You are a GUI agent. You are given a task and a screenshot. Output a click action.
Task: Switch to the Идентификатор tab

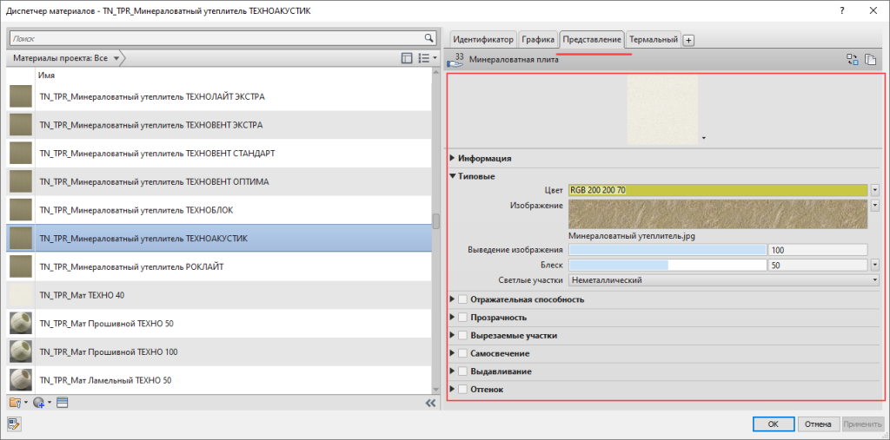[483, 40]
